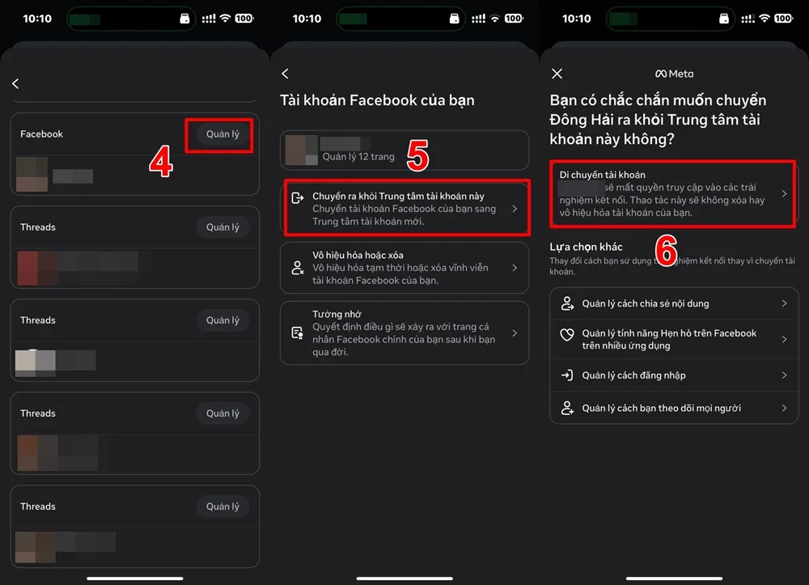Tap the back arrow on the accounts list screen
The height and width of the screenshot is (585, 809).
click(15, 83)
